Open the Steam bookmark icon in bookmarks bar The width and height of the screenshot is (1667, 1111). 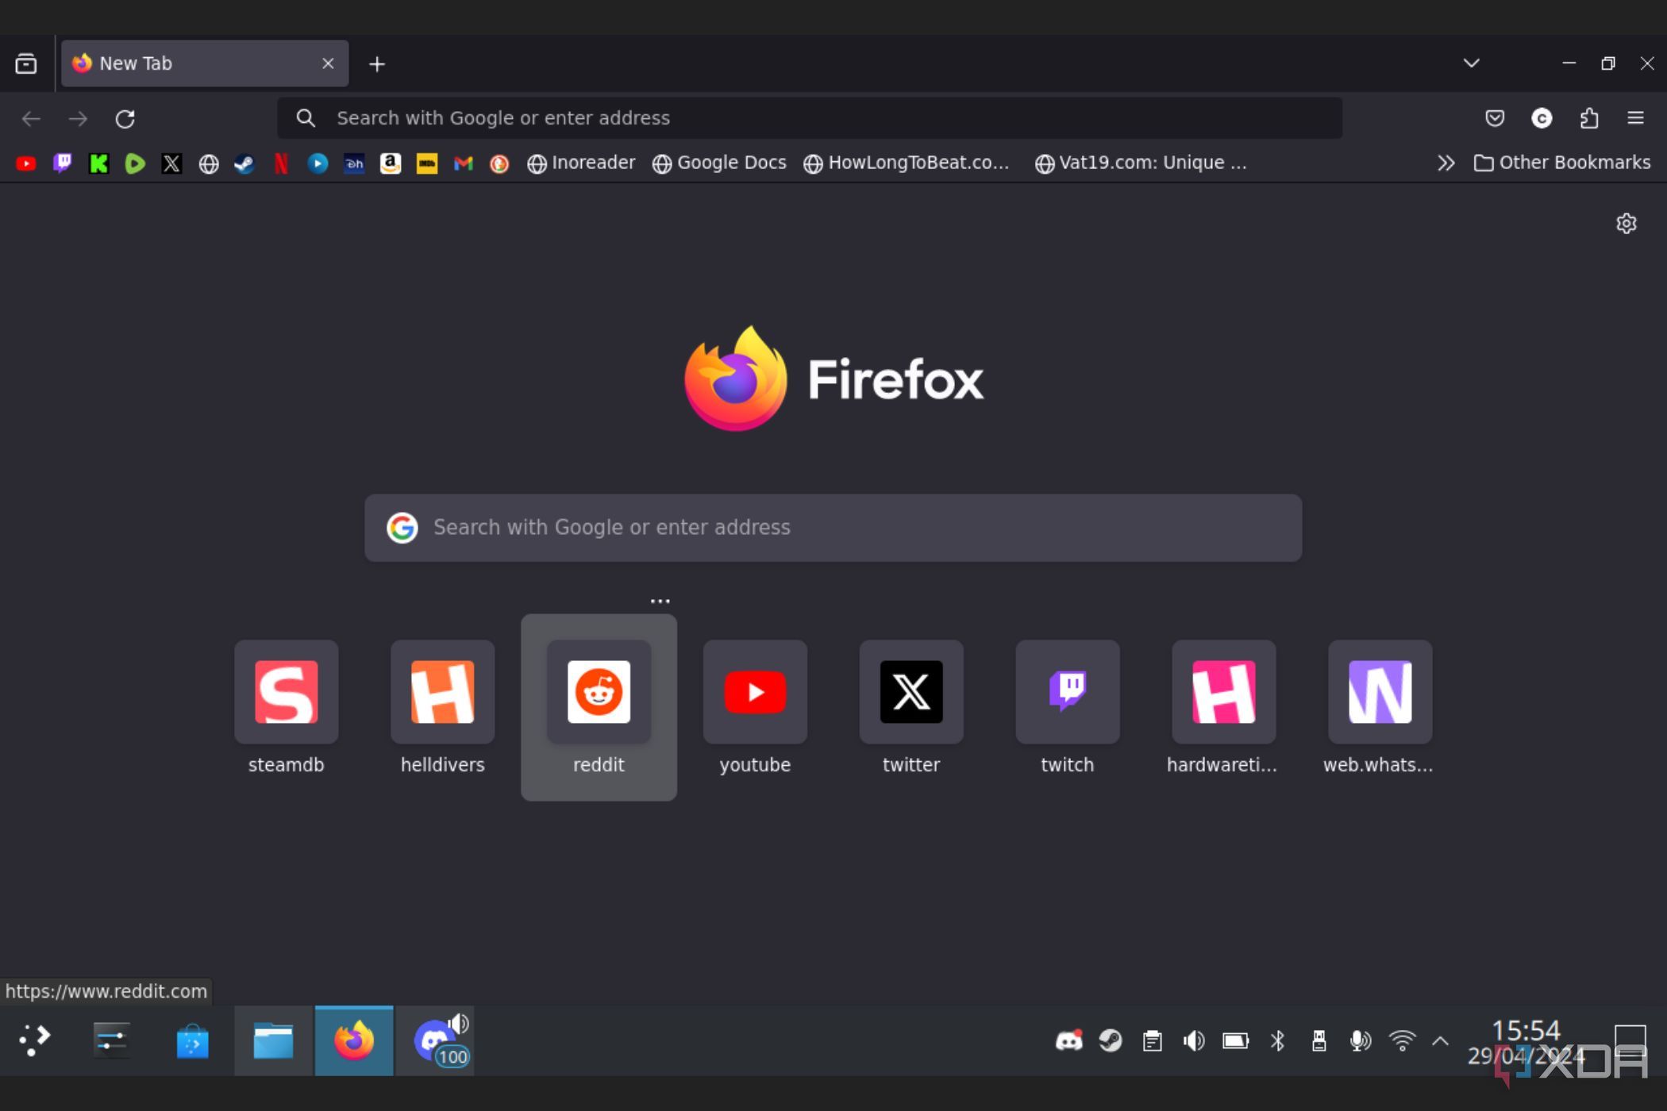(244, 163)
